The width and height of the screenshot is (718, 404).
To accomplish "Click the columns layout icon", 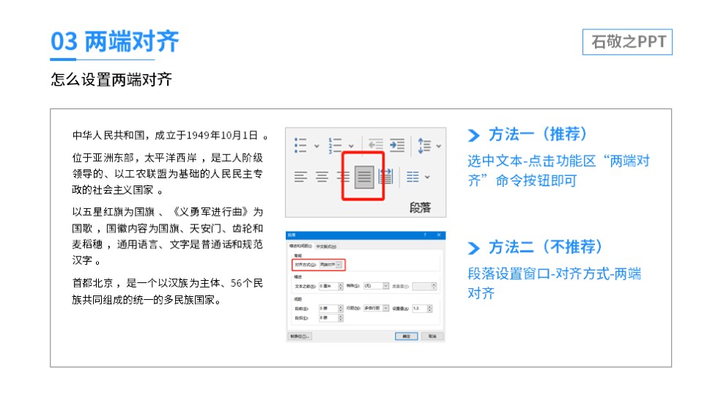I will coord(413,177).
